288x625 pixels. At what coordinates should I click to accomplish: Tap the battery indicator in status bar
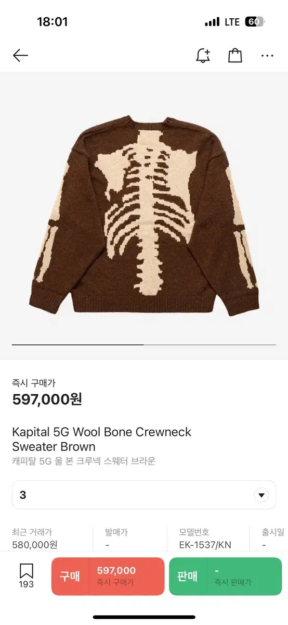pyautogui.click(x=255, y=22)
